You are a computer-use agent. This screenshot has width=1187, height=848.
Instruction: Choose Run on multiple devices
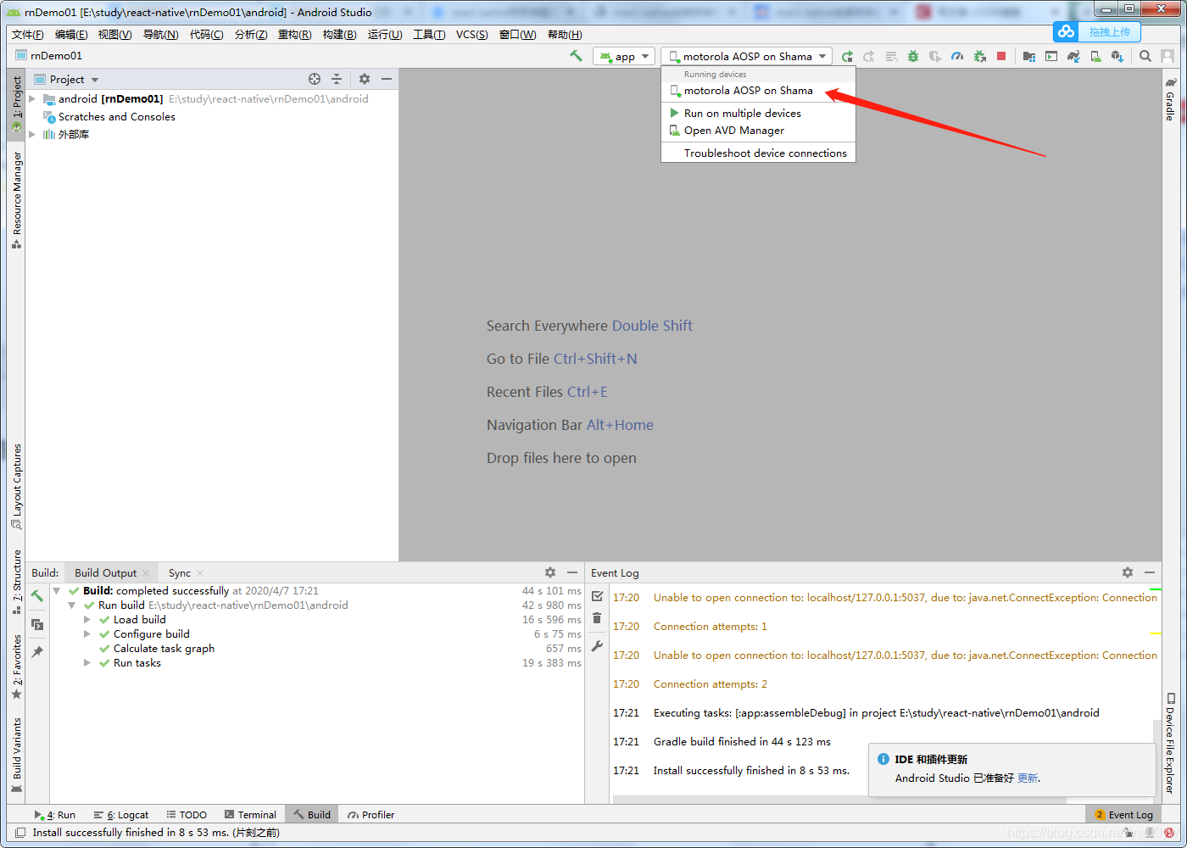pos(758,113)
